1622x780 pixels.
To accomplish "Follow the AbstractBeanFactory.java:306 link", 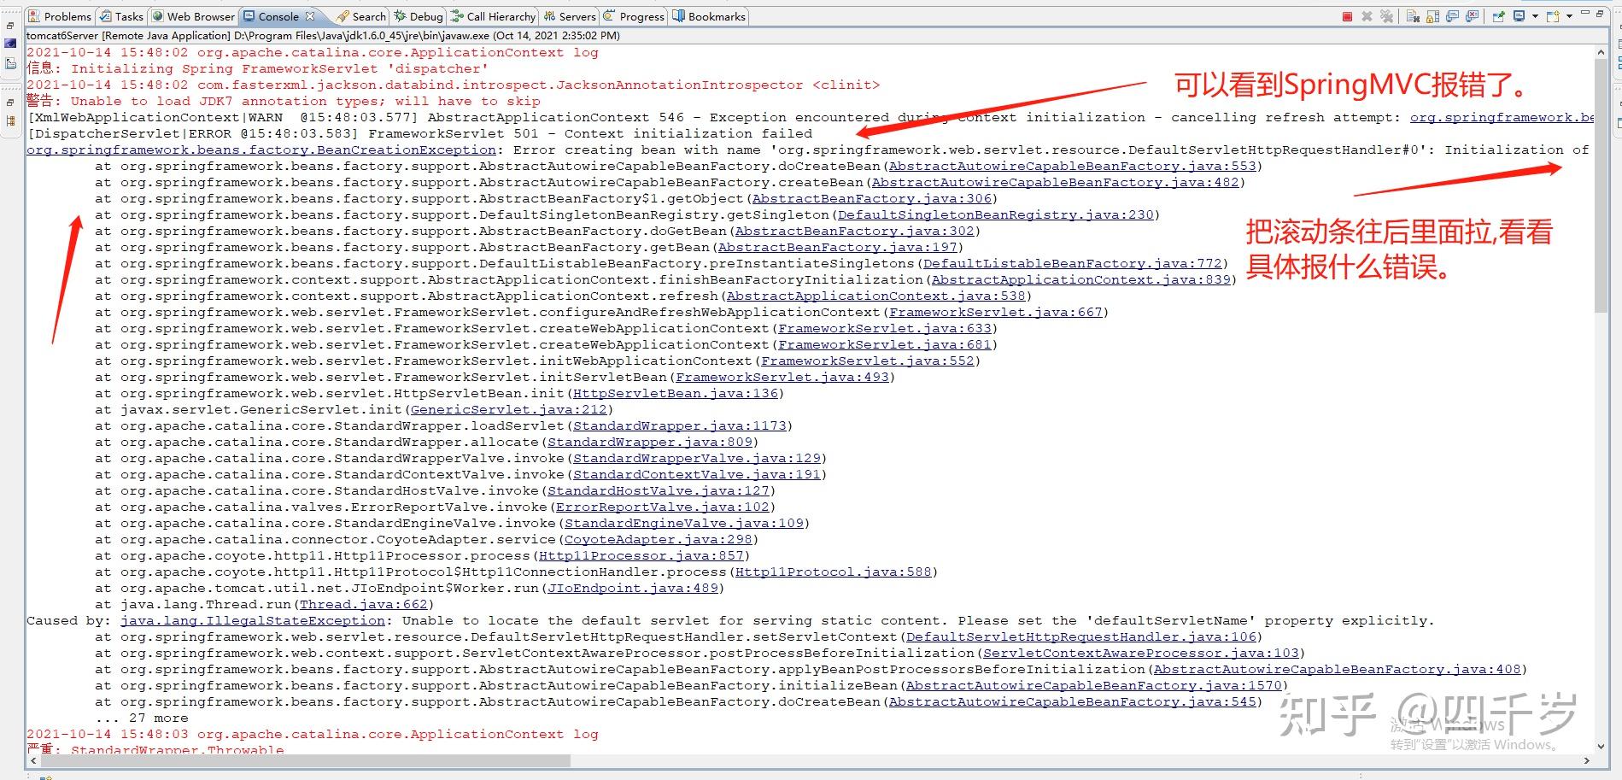I will 872,198.
